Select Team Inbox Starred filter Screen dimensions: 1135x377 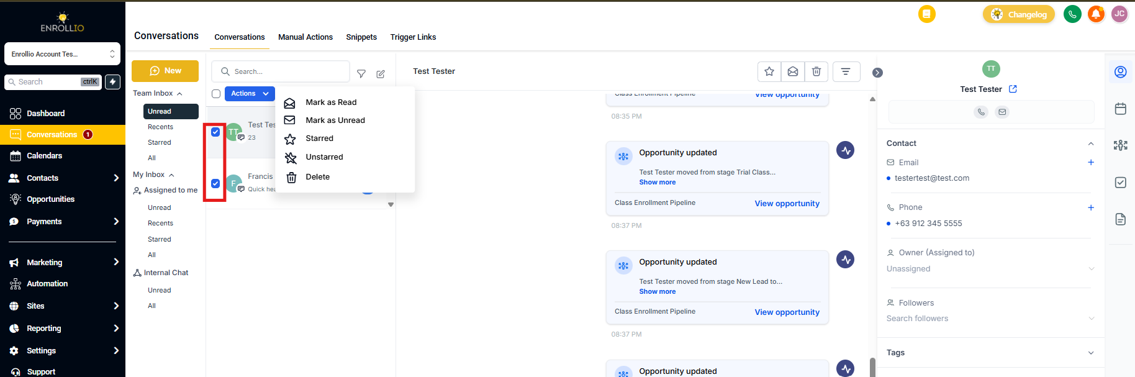click(160, 143)
